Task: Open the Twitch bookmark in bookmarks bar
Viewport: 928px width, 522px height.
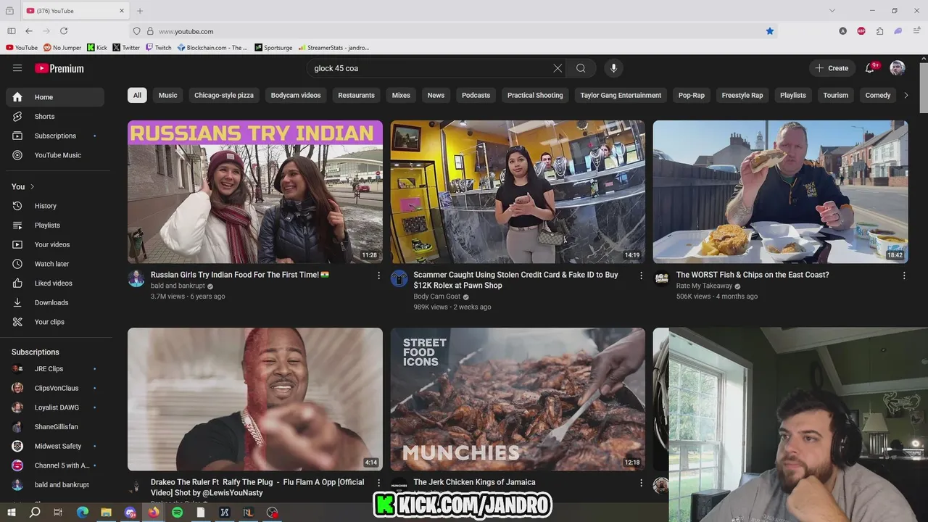Action: coord(159,48)
